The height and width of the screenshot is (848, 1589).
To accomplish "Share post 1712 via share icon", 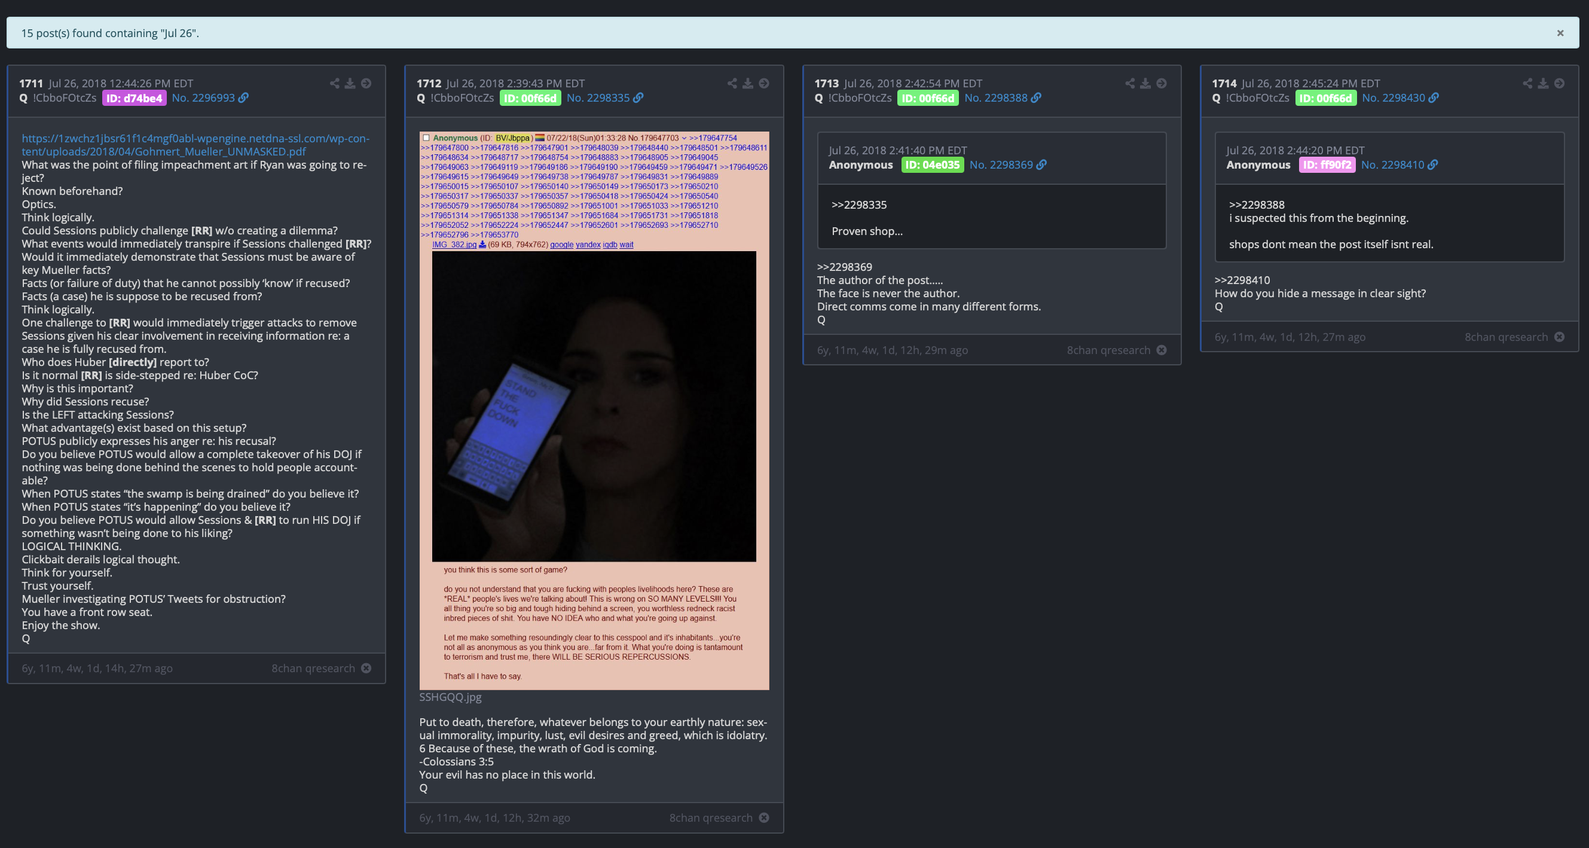I will coord(732,83).
